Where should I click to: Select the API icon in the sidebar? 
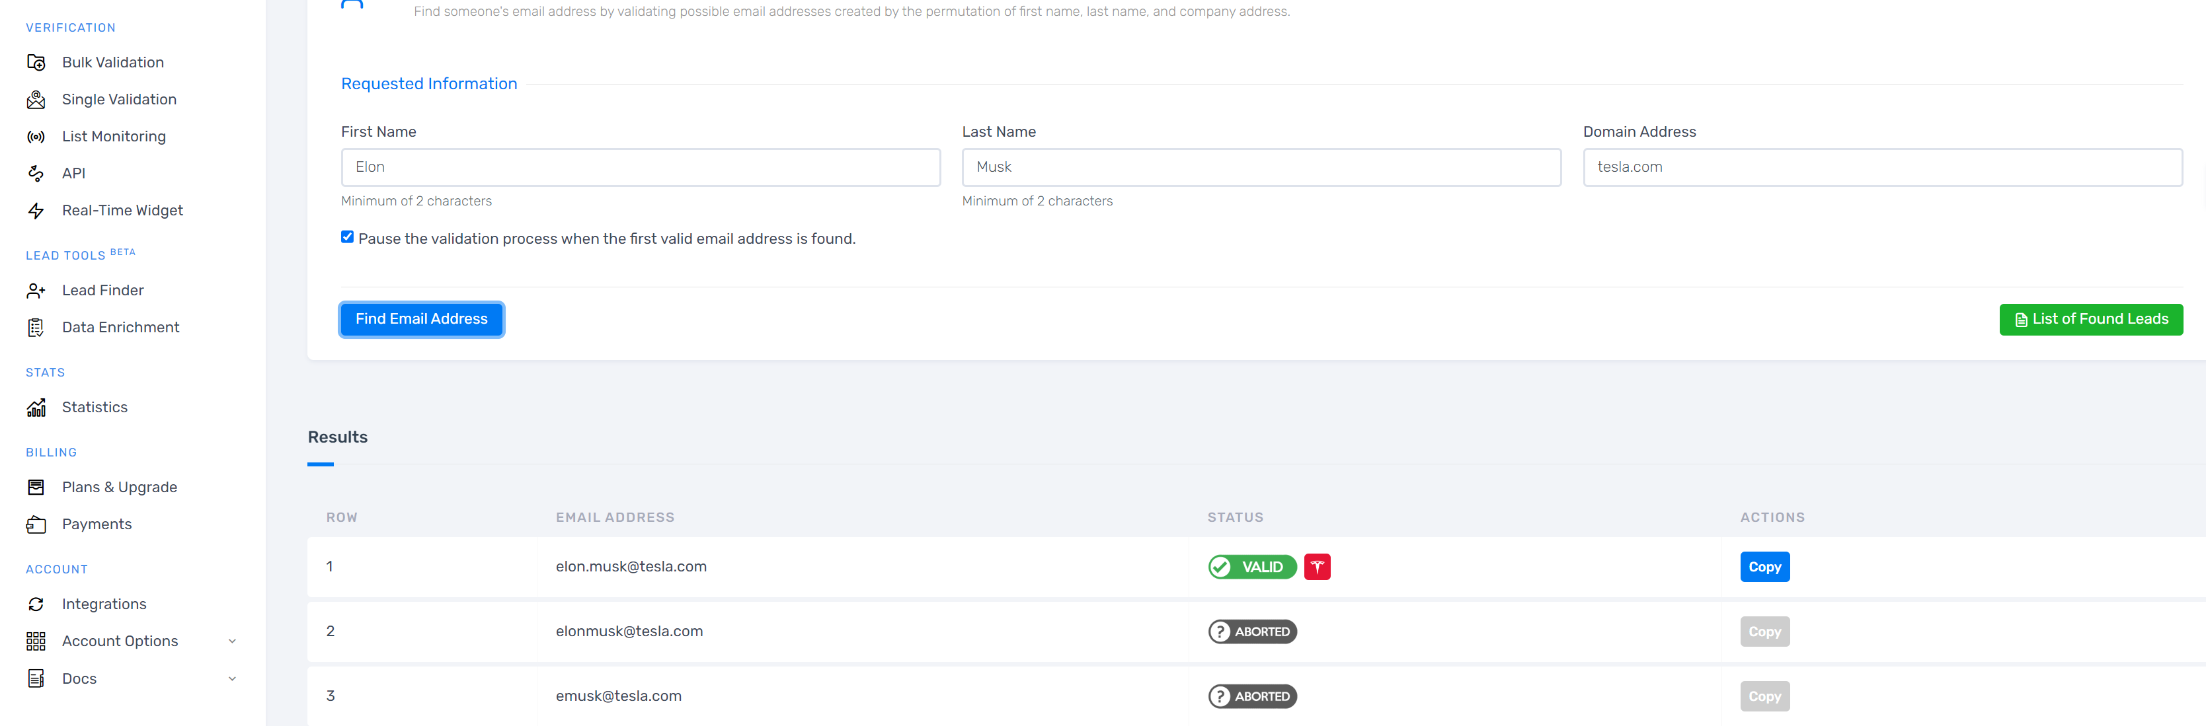click(36, 172)
